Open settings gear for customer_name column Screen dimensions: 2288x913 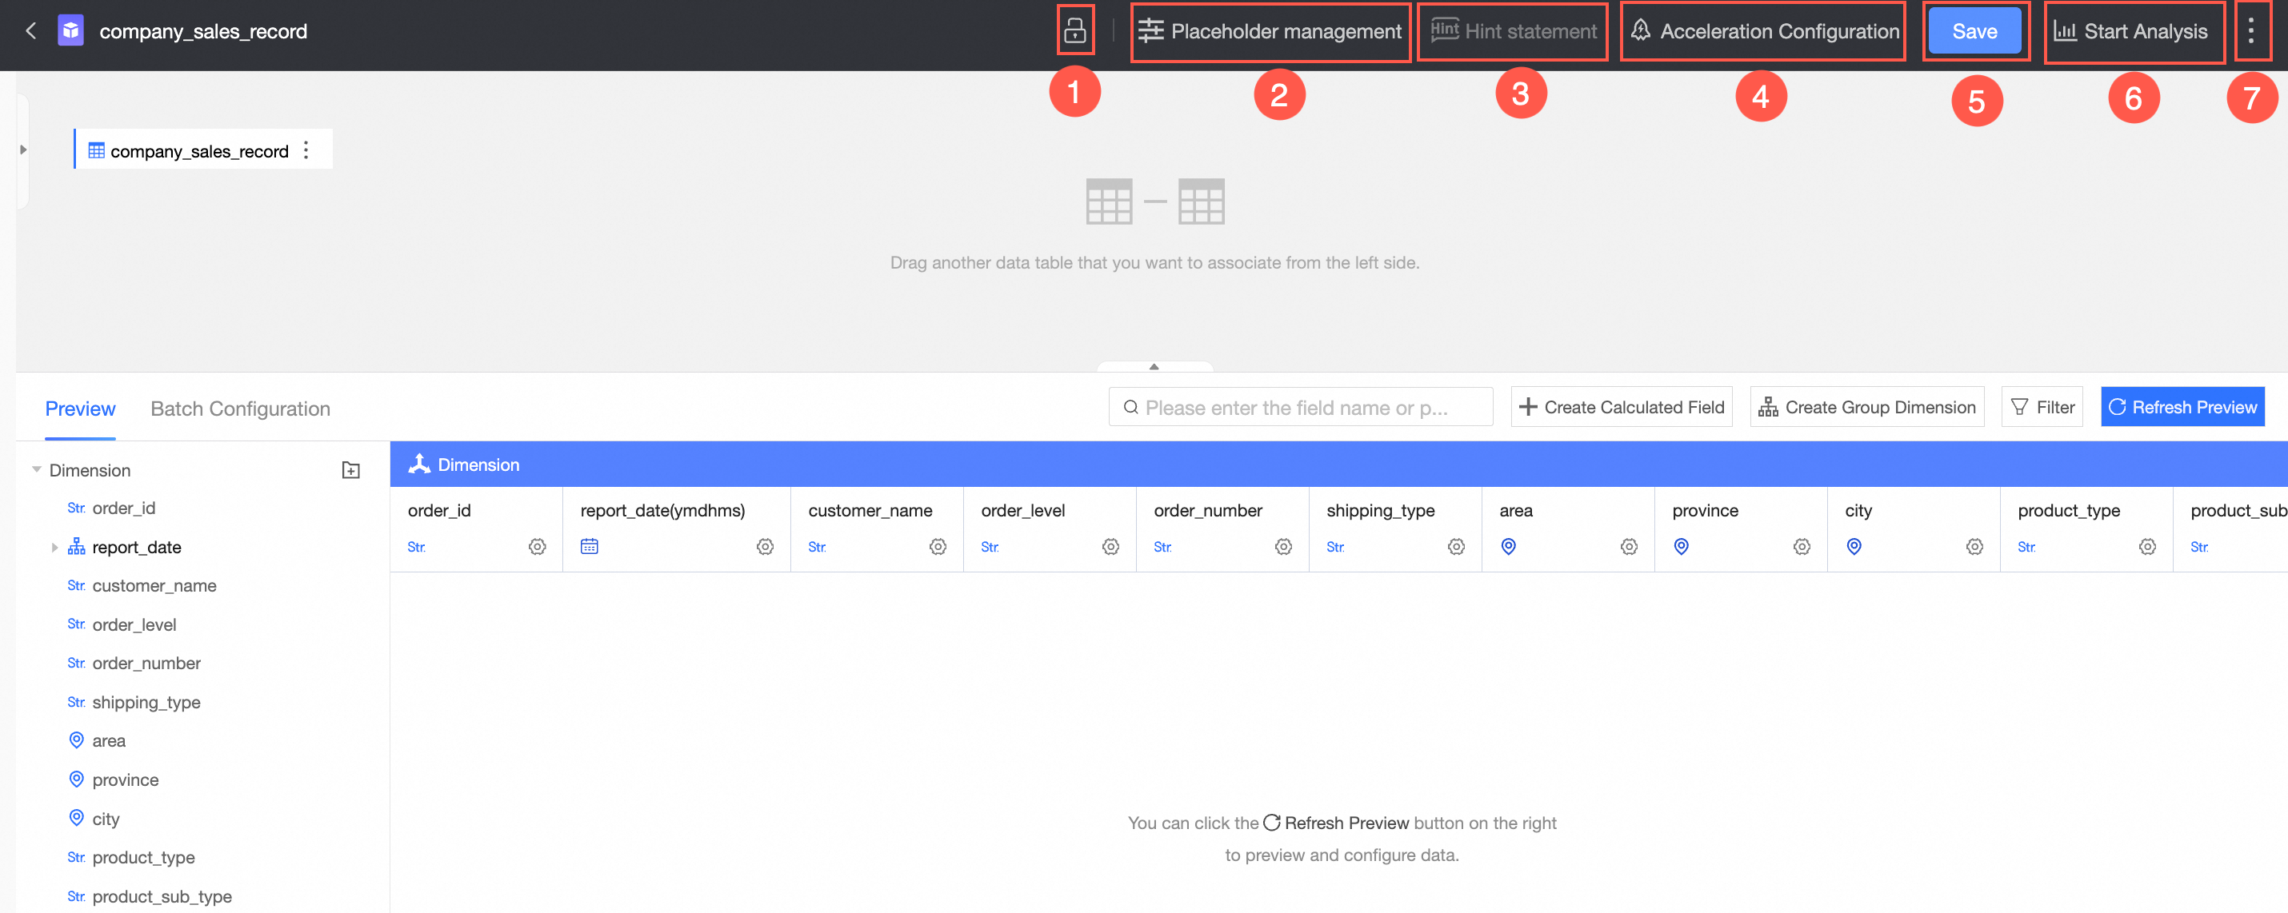[x=938, y=547]
